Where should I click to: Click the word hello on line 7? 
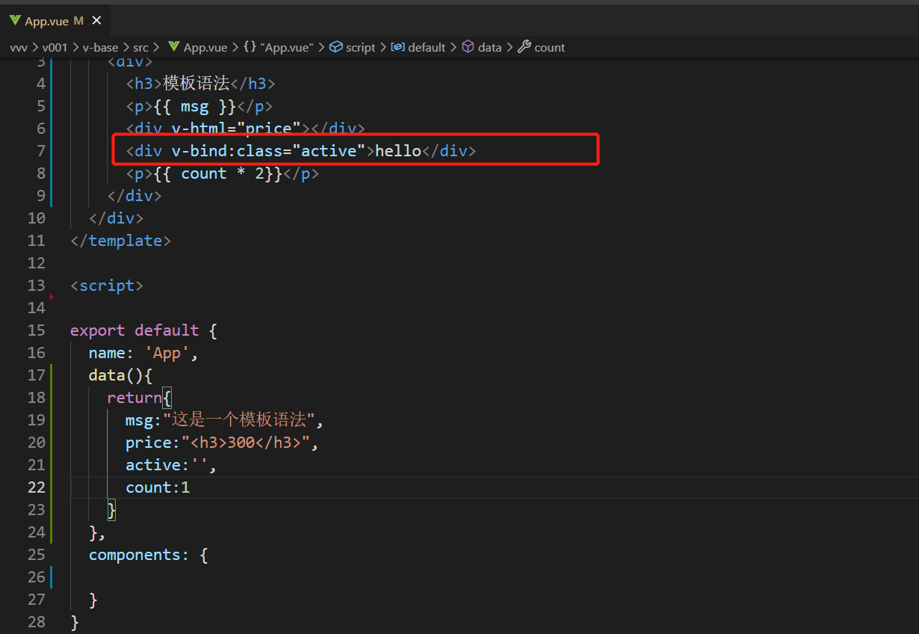[x=398, y=151]
